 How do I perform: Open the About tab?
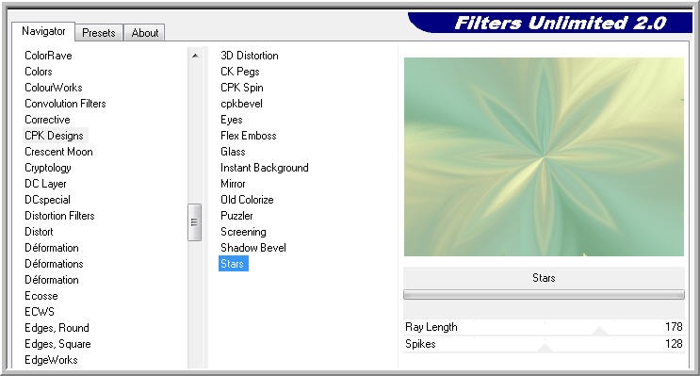pos(145,33)
